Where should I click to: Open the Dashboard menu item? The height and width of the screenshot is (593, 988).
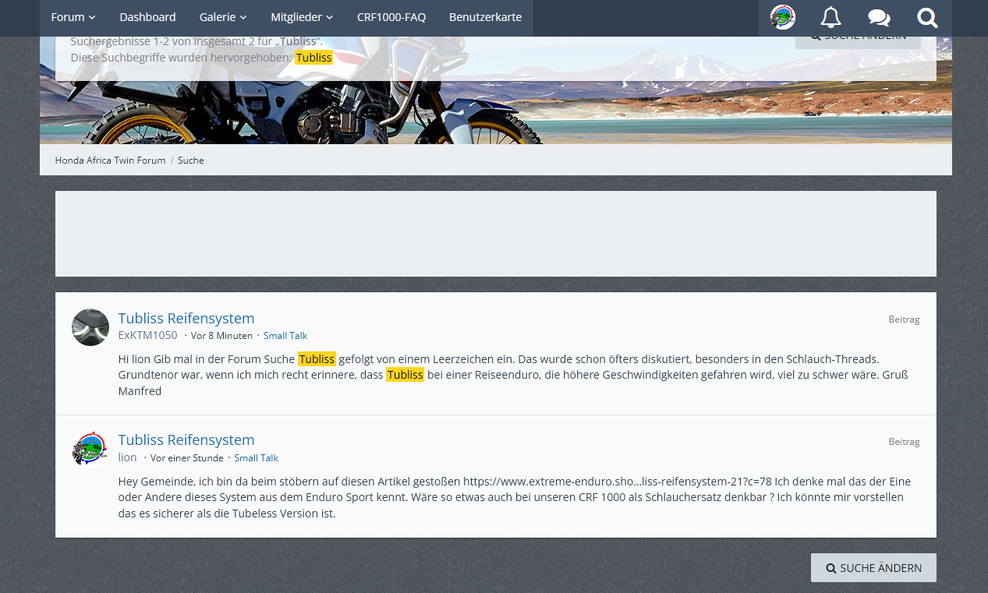pyautogui.click(x=147, y=17)
